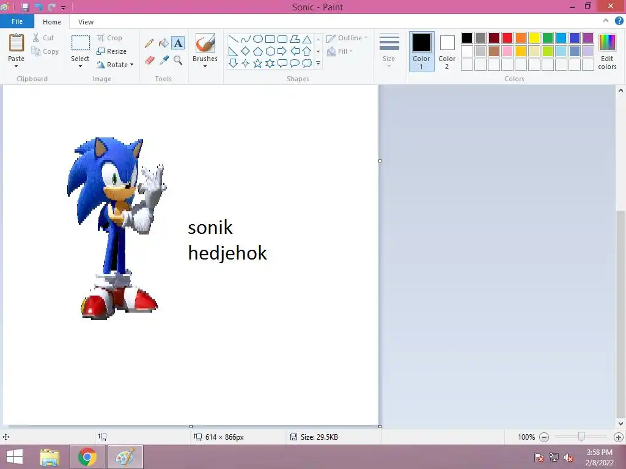The width and height of the screenshot is (626, 469).
Task: Click the Crop button
Action: pyautogui.click(x=109, y=38)
